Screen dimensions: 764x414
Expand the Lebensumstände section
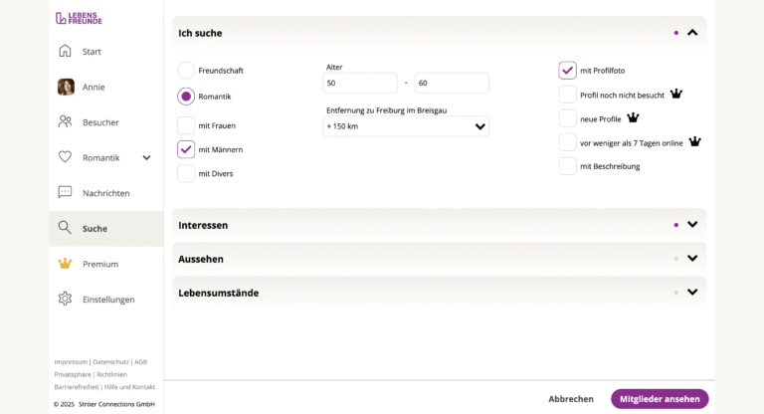coord(692,293)
